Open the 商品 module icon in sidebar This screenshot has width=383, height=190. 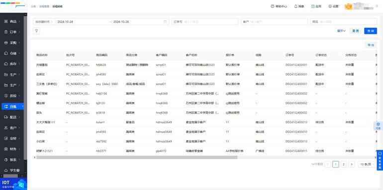(x=6, y=21)
